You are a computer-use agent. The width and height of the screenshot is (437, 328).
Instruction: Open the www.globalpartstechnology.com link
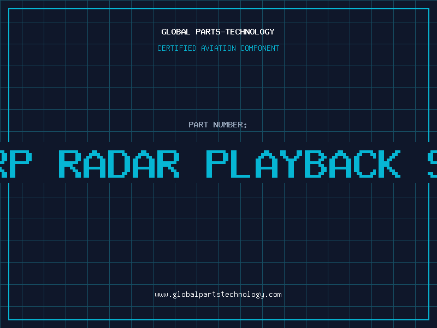(218, 295)
